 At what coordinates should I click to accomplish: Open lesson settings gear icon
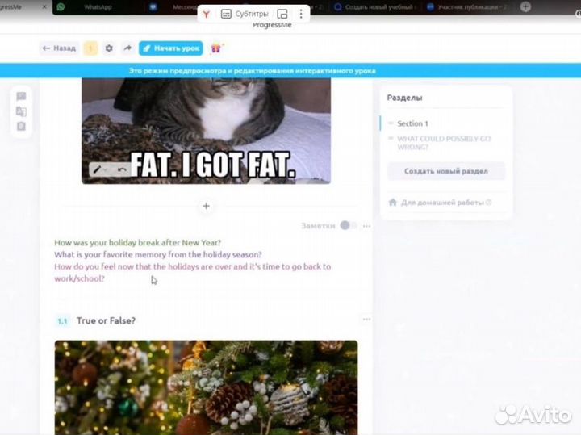click(109, 48)
